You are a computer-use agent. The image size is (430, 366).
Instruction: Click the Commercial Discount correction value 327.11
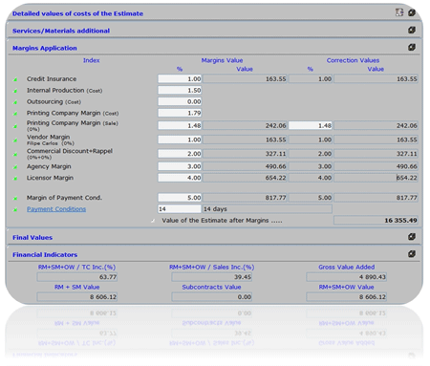[376, 154]
